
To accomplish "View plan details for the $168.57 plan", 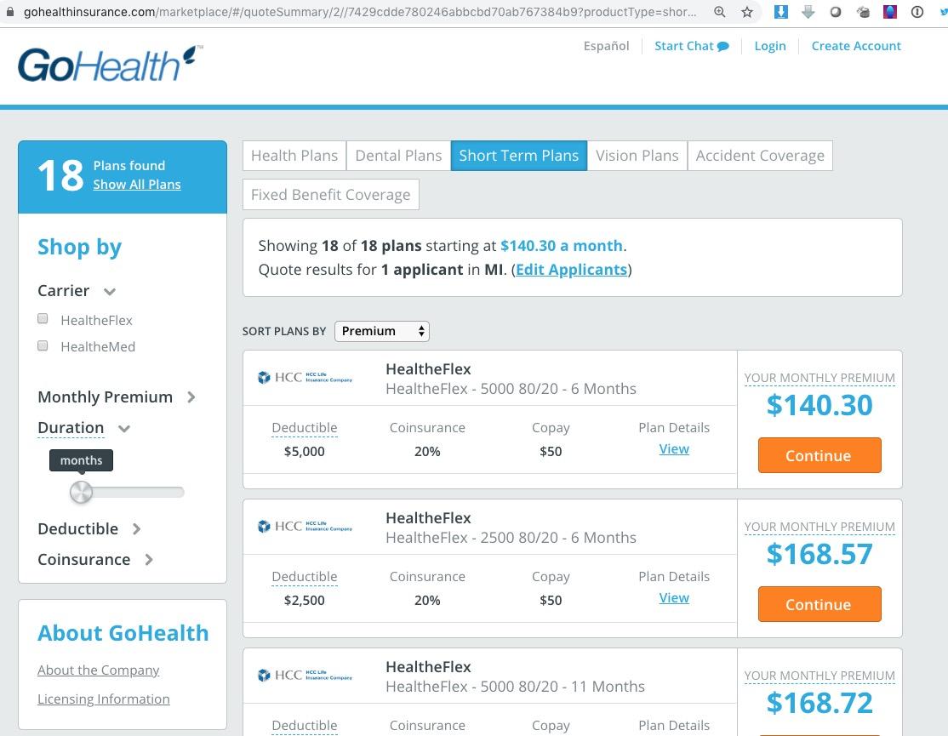I will click(674, 598).
